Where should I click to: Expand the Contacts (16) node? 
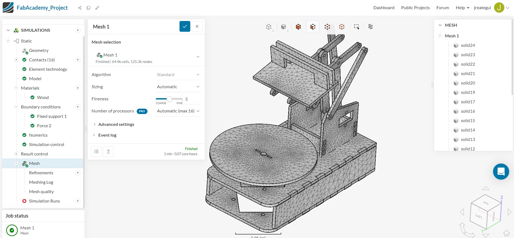[x=16, y=60]
